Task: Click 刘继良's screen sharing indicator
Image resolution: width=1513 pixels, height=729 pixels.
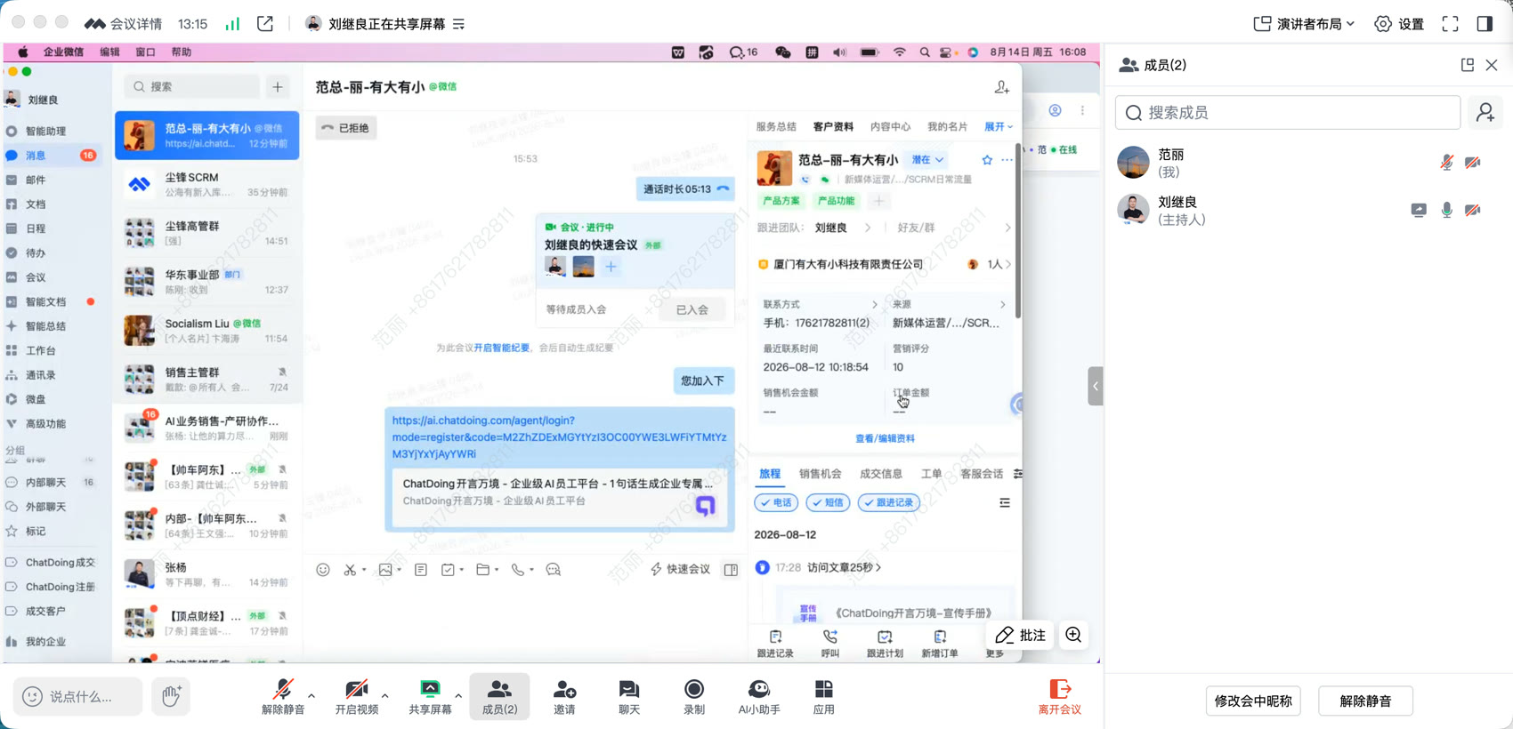Action: point(1419,210)
